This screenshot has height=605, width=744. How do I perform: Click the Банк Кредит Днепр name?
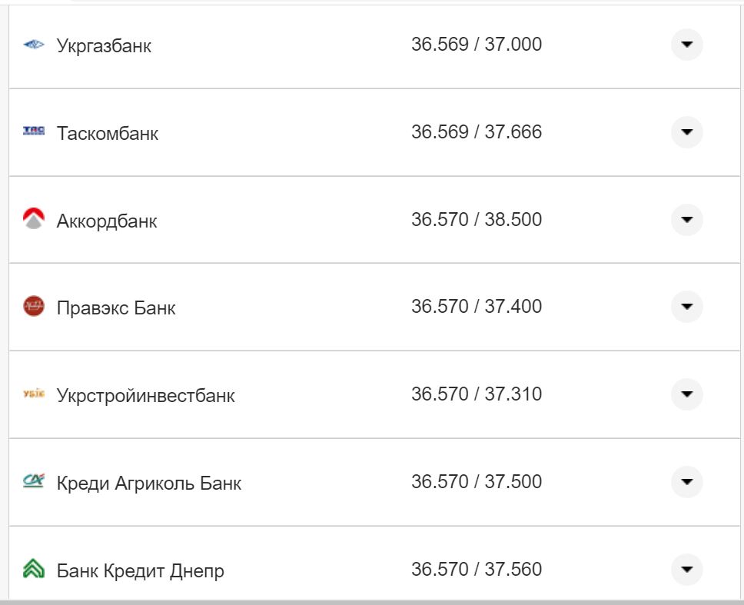click(141, 570)
